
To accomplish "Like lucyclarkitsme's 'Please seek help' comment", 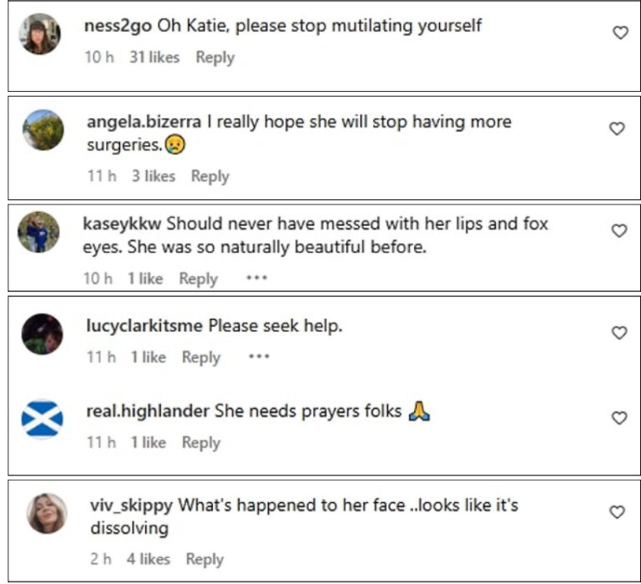I will tap(619, 333).
